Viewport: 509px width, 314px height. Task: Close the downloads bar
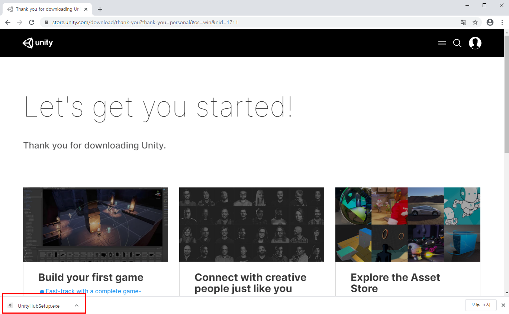(x=503, y=305)
